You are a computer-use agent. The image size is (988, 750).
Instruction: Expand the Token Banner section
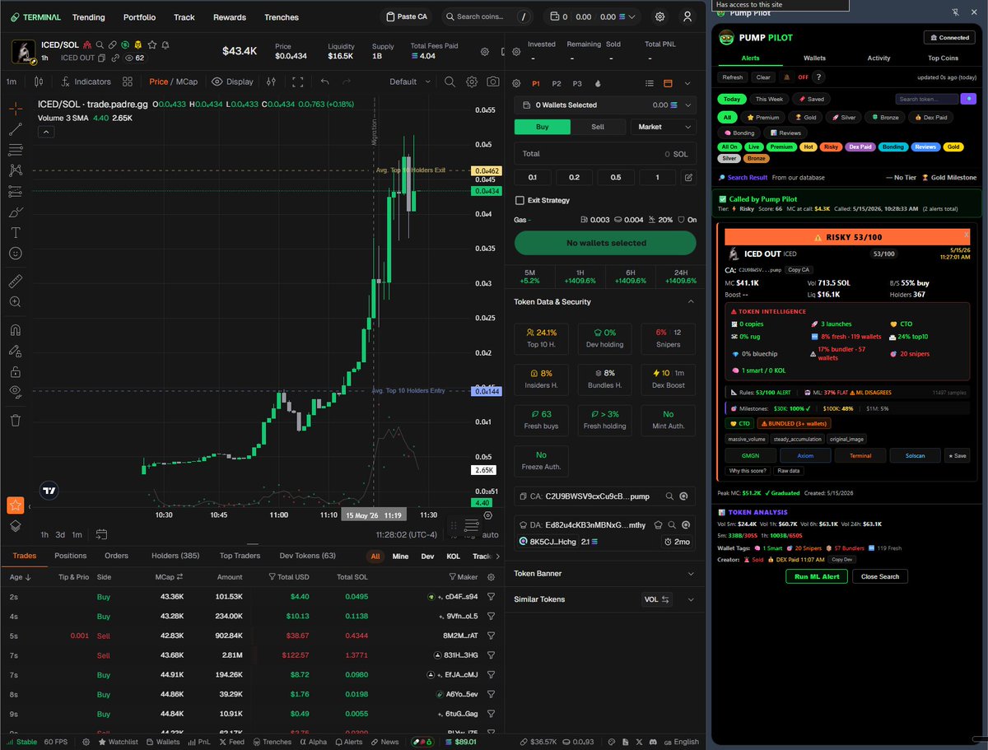[x=690, y=573]
